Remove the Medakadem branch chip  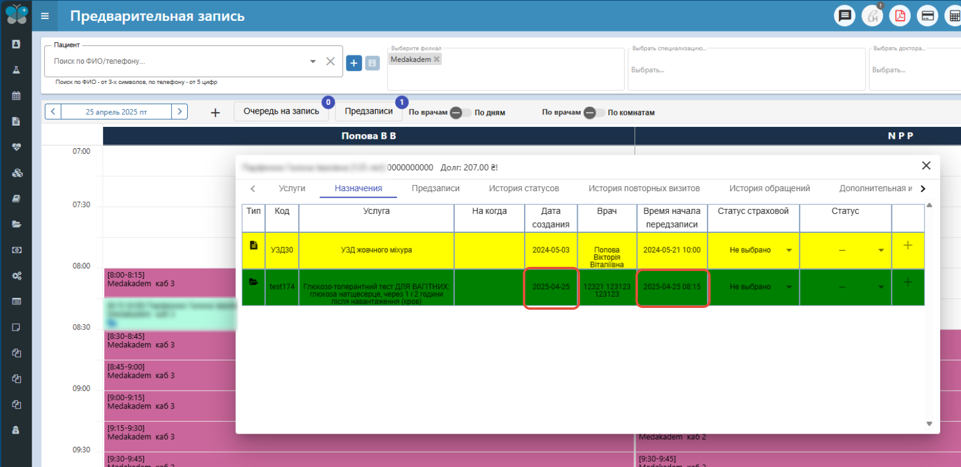(436, 59)
